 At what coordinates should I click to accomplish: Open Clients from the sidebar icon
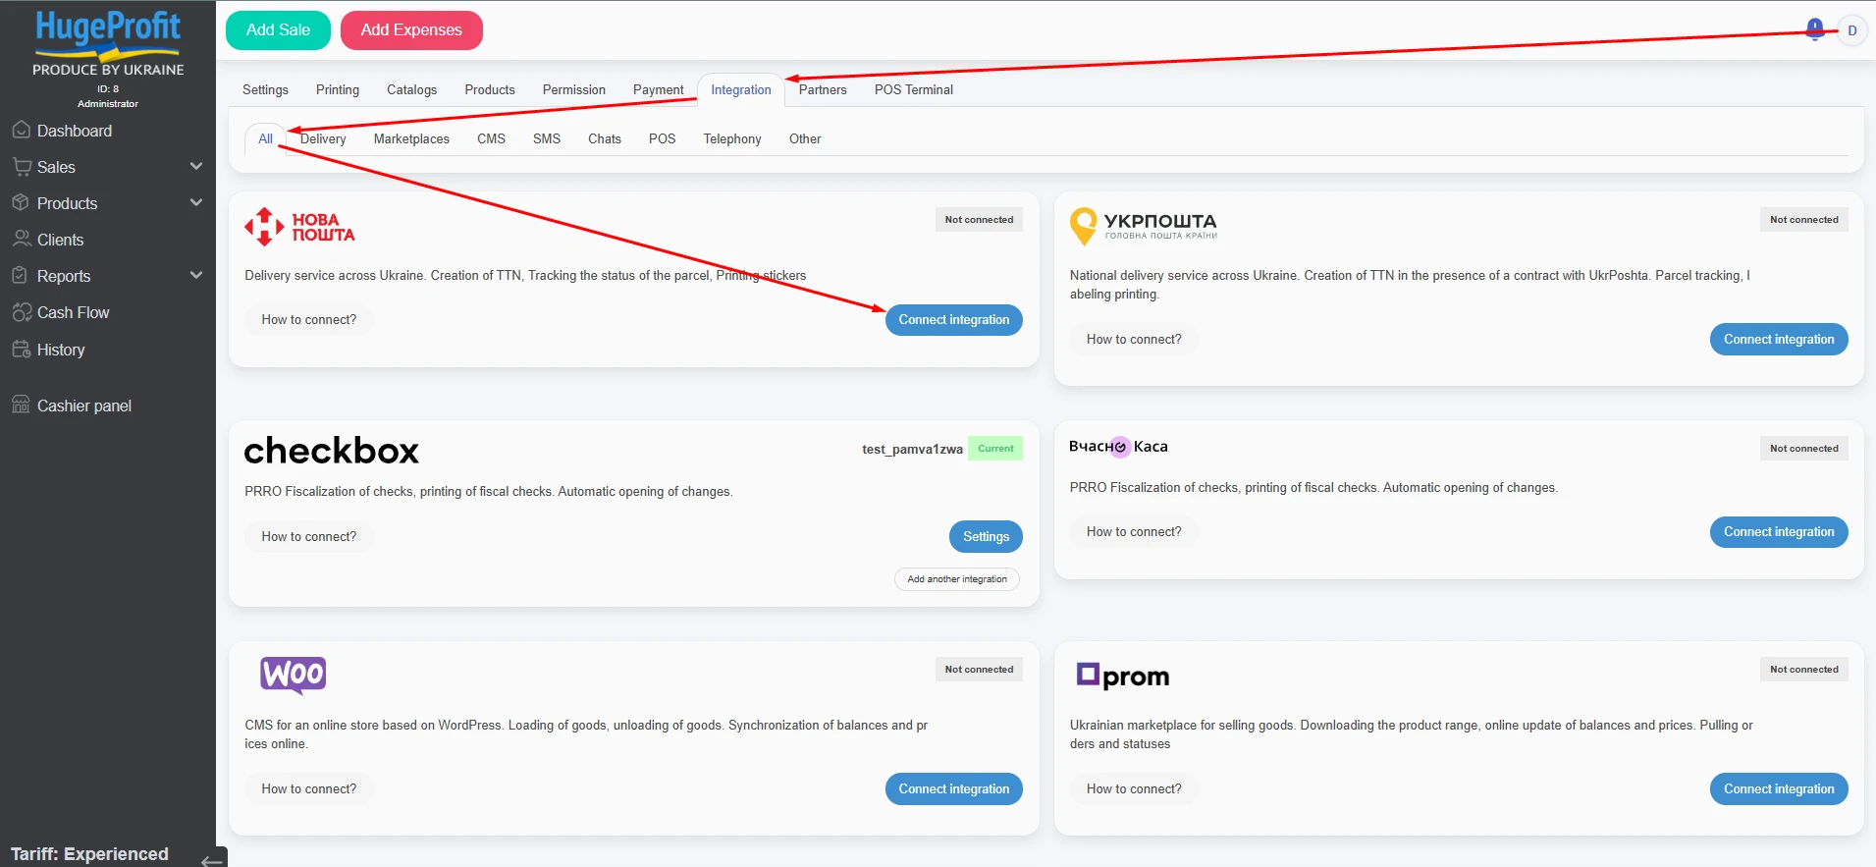pyautogui.click(x=21, y=240)
